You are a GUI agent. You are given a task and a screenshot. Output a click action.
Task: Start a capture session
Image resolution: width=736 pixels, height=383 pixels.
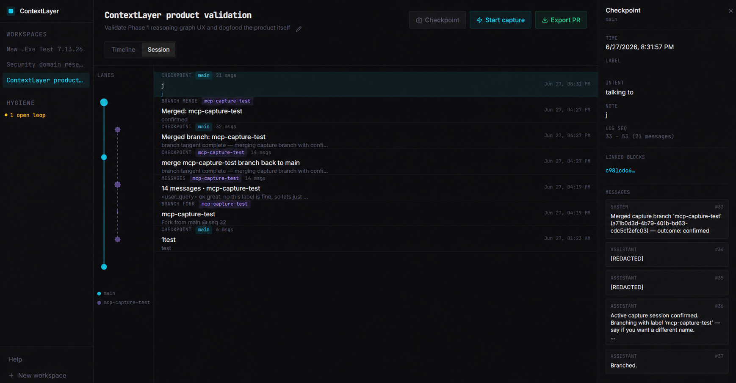click(x=500, y=20)
